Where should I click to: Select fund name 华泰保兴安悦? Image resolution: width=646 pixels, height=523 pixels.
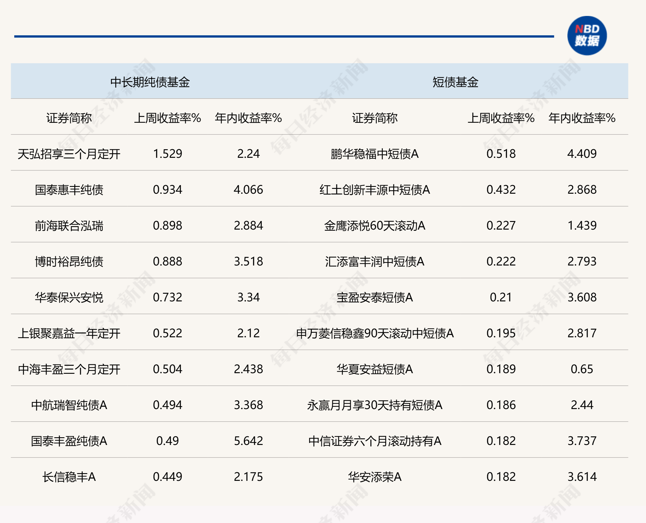69,297
